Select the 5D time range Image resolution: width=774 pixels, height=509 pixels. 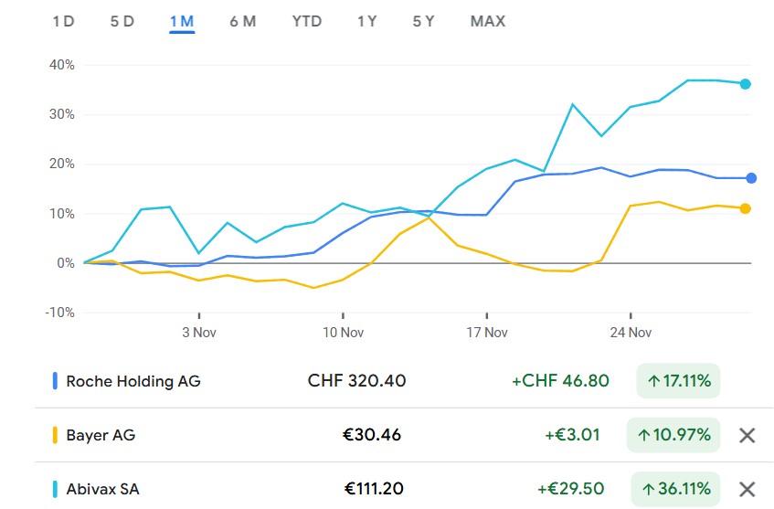tap(122, 21)
